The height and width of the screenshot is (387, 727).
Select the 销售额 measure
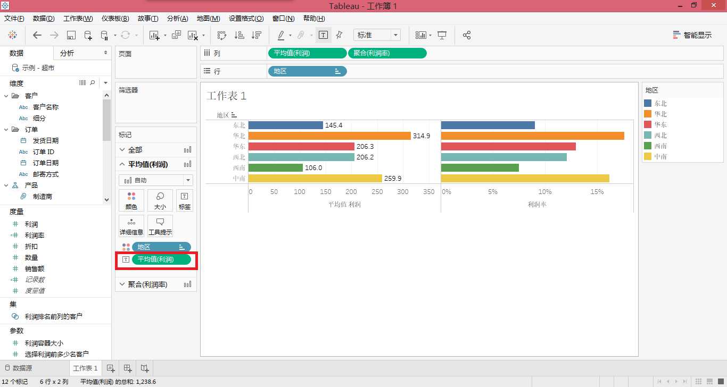[x=35, y=268]
